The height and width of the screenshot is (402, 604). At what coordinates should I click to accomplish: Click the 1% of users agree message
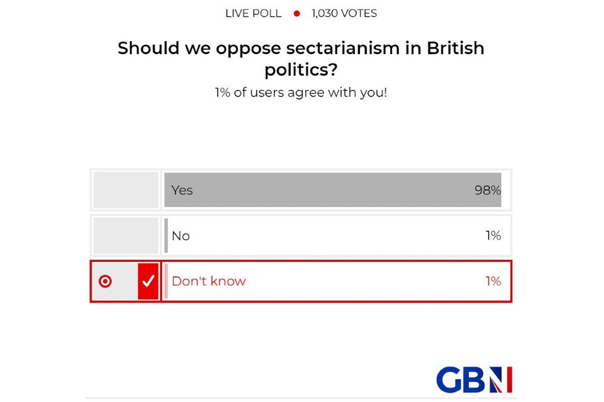(301, 92)
